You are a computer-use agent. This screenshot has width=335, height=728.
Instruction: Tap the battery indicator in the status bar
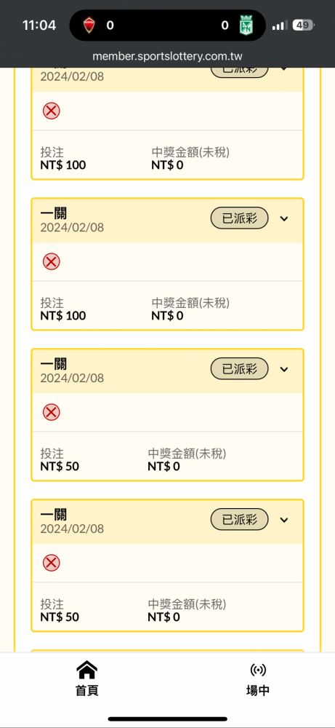(303, 25)
